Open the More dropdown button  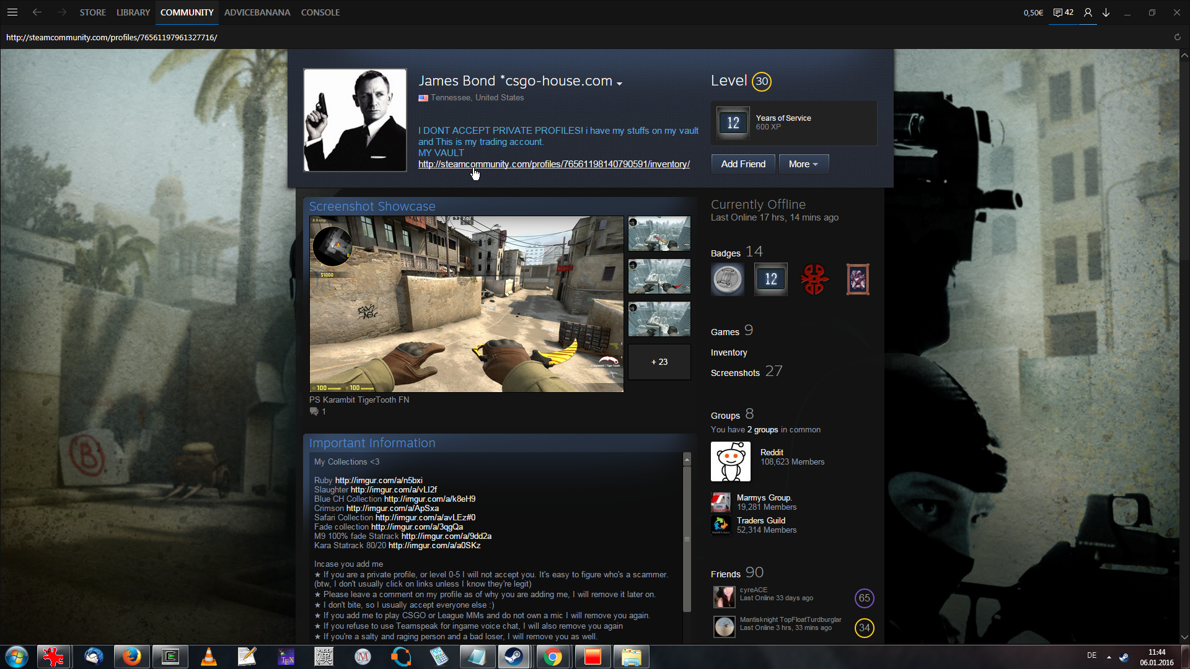[803, 164]
